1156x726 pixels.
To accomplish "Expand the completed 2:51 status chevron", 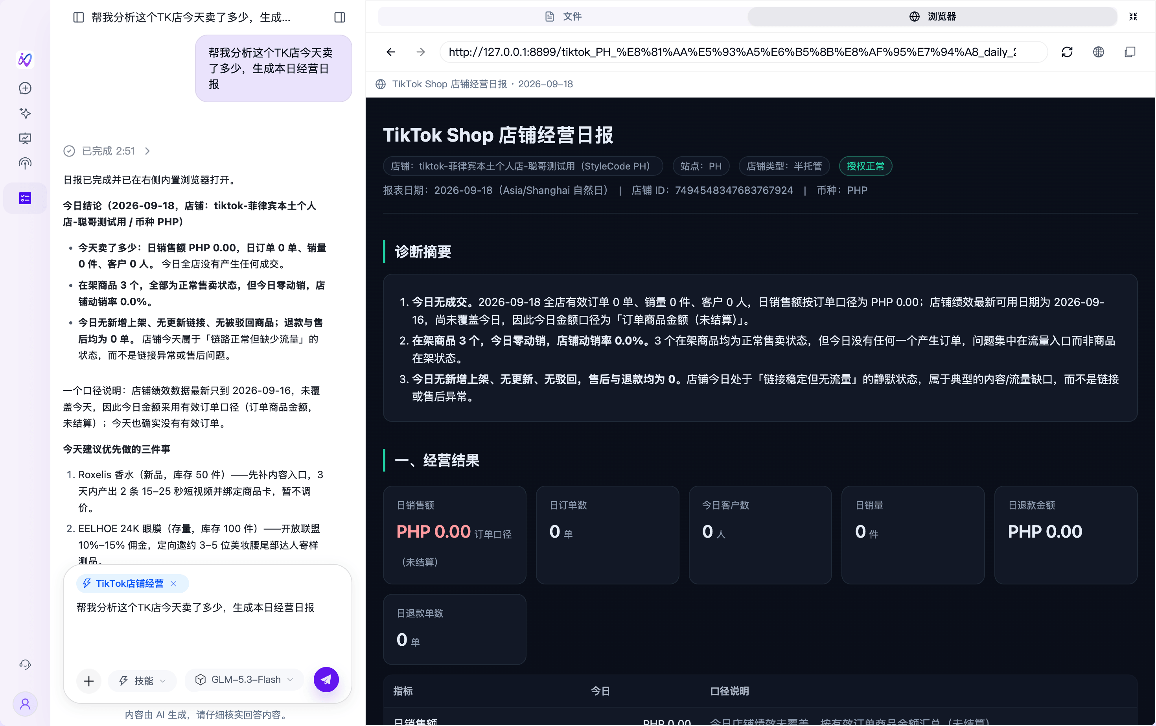I will click(x=147, y=151).
